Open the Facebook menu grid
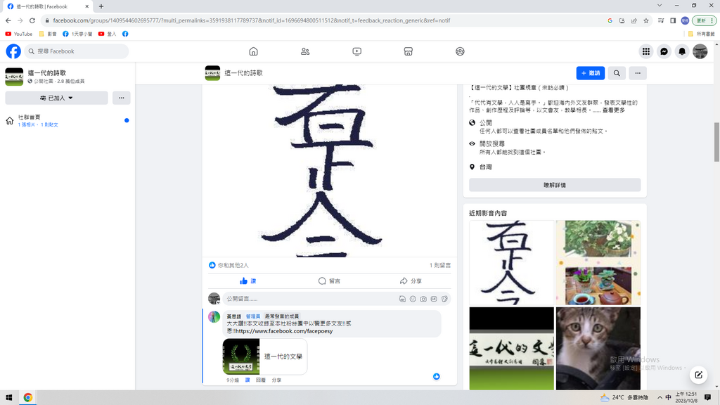This screenshot has width=720, height=405. click(645, 51)
